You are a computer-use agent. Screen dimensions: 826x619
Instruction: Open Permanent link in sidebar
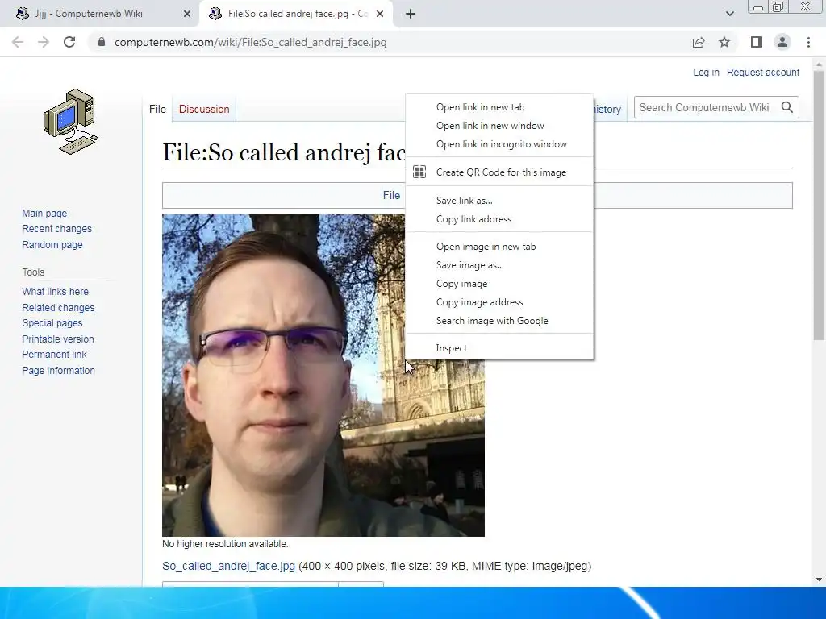coord(54,355)
